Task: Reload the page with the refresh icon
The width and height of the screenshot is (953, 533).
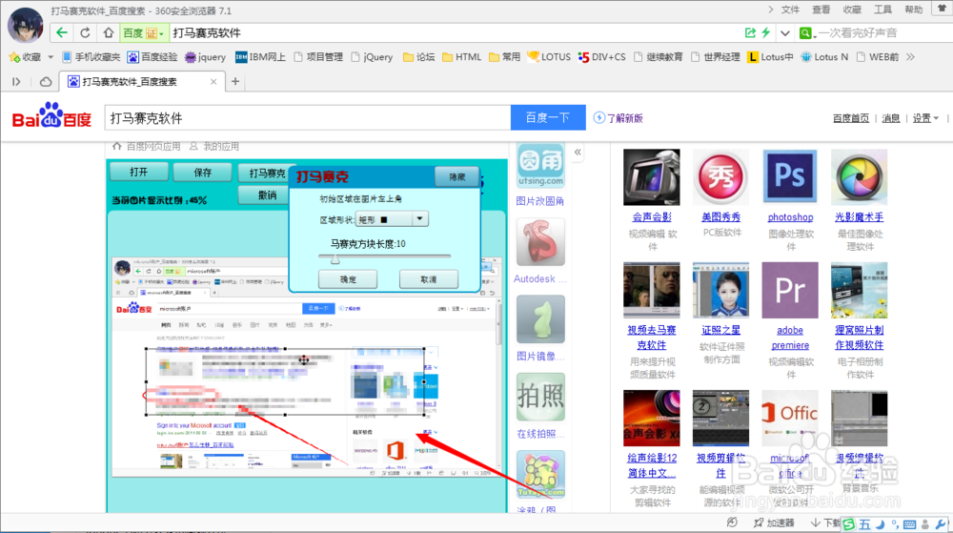Action: 85,32
